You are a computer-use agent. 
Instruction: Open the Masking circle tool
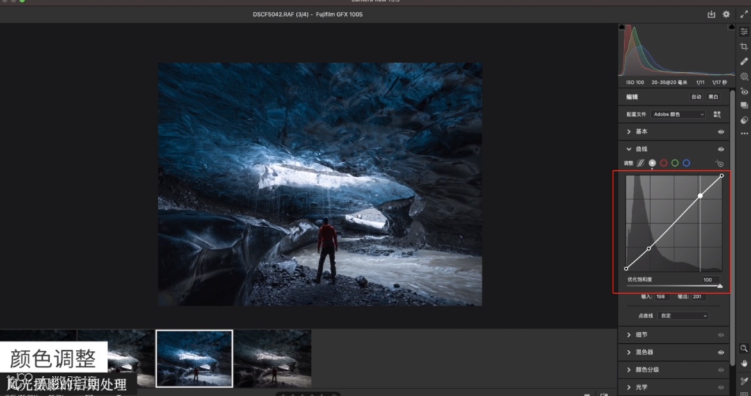point(744,76)
